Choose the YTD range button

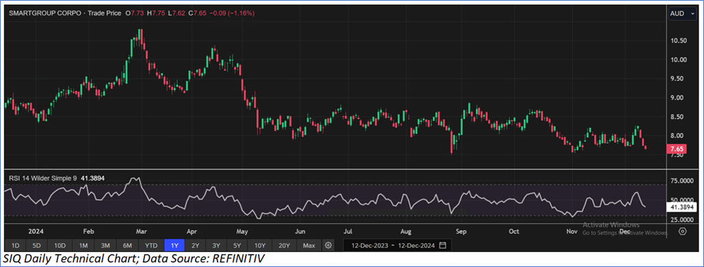pos(151,246)
